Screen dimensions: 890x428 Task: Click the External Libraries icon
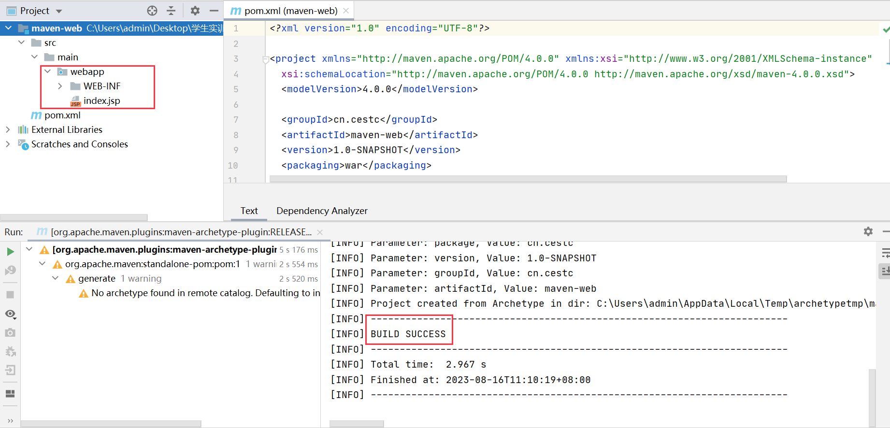(x=23, y=129)
